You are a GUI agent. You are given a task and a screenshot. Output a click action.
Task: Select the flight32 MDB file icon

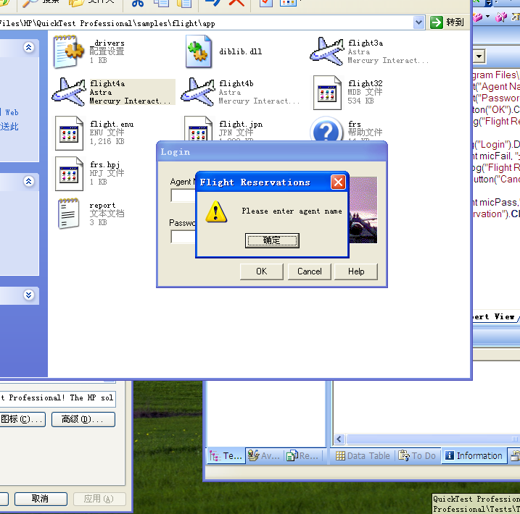coord(327,93)
